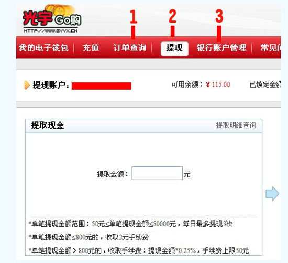Click the 已锁定金额 label
The image size is (288, 263).
[265, 85]
